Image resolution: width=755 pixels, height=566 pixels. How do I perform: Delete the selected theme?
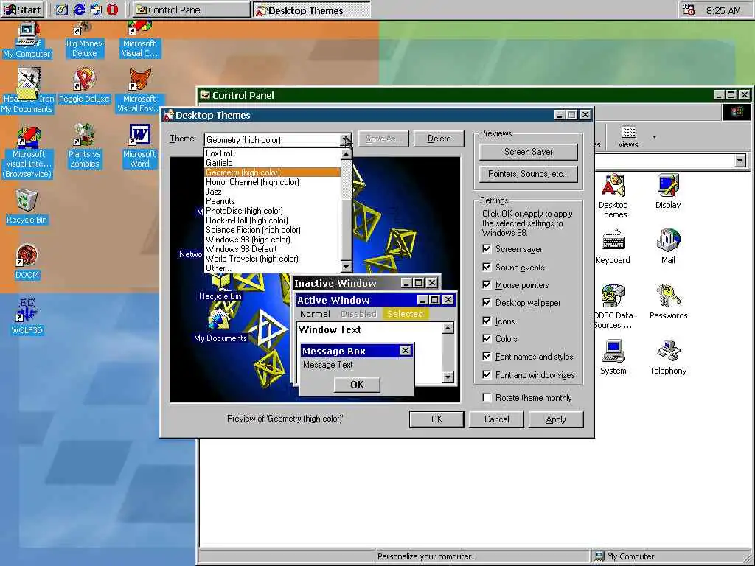[x=439, y=139]
